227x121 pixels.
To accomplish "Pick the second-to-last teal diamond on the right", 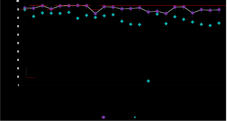I will coord(210,26).
